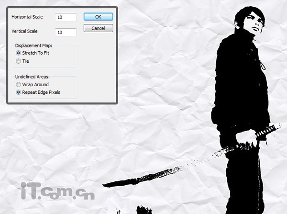Click the silhouette man's face
Image resolution: width=287 pixels, height=214 pixels.
[255, 23]
